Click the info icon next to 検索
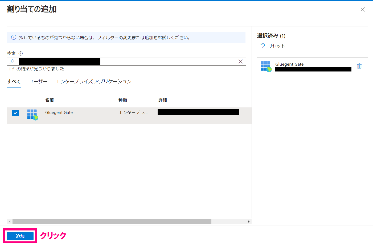Image resolution: width=373 pixels, height=243 pixels. click(20, 53)
